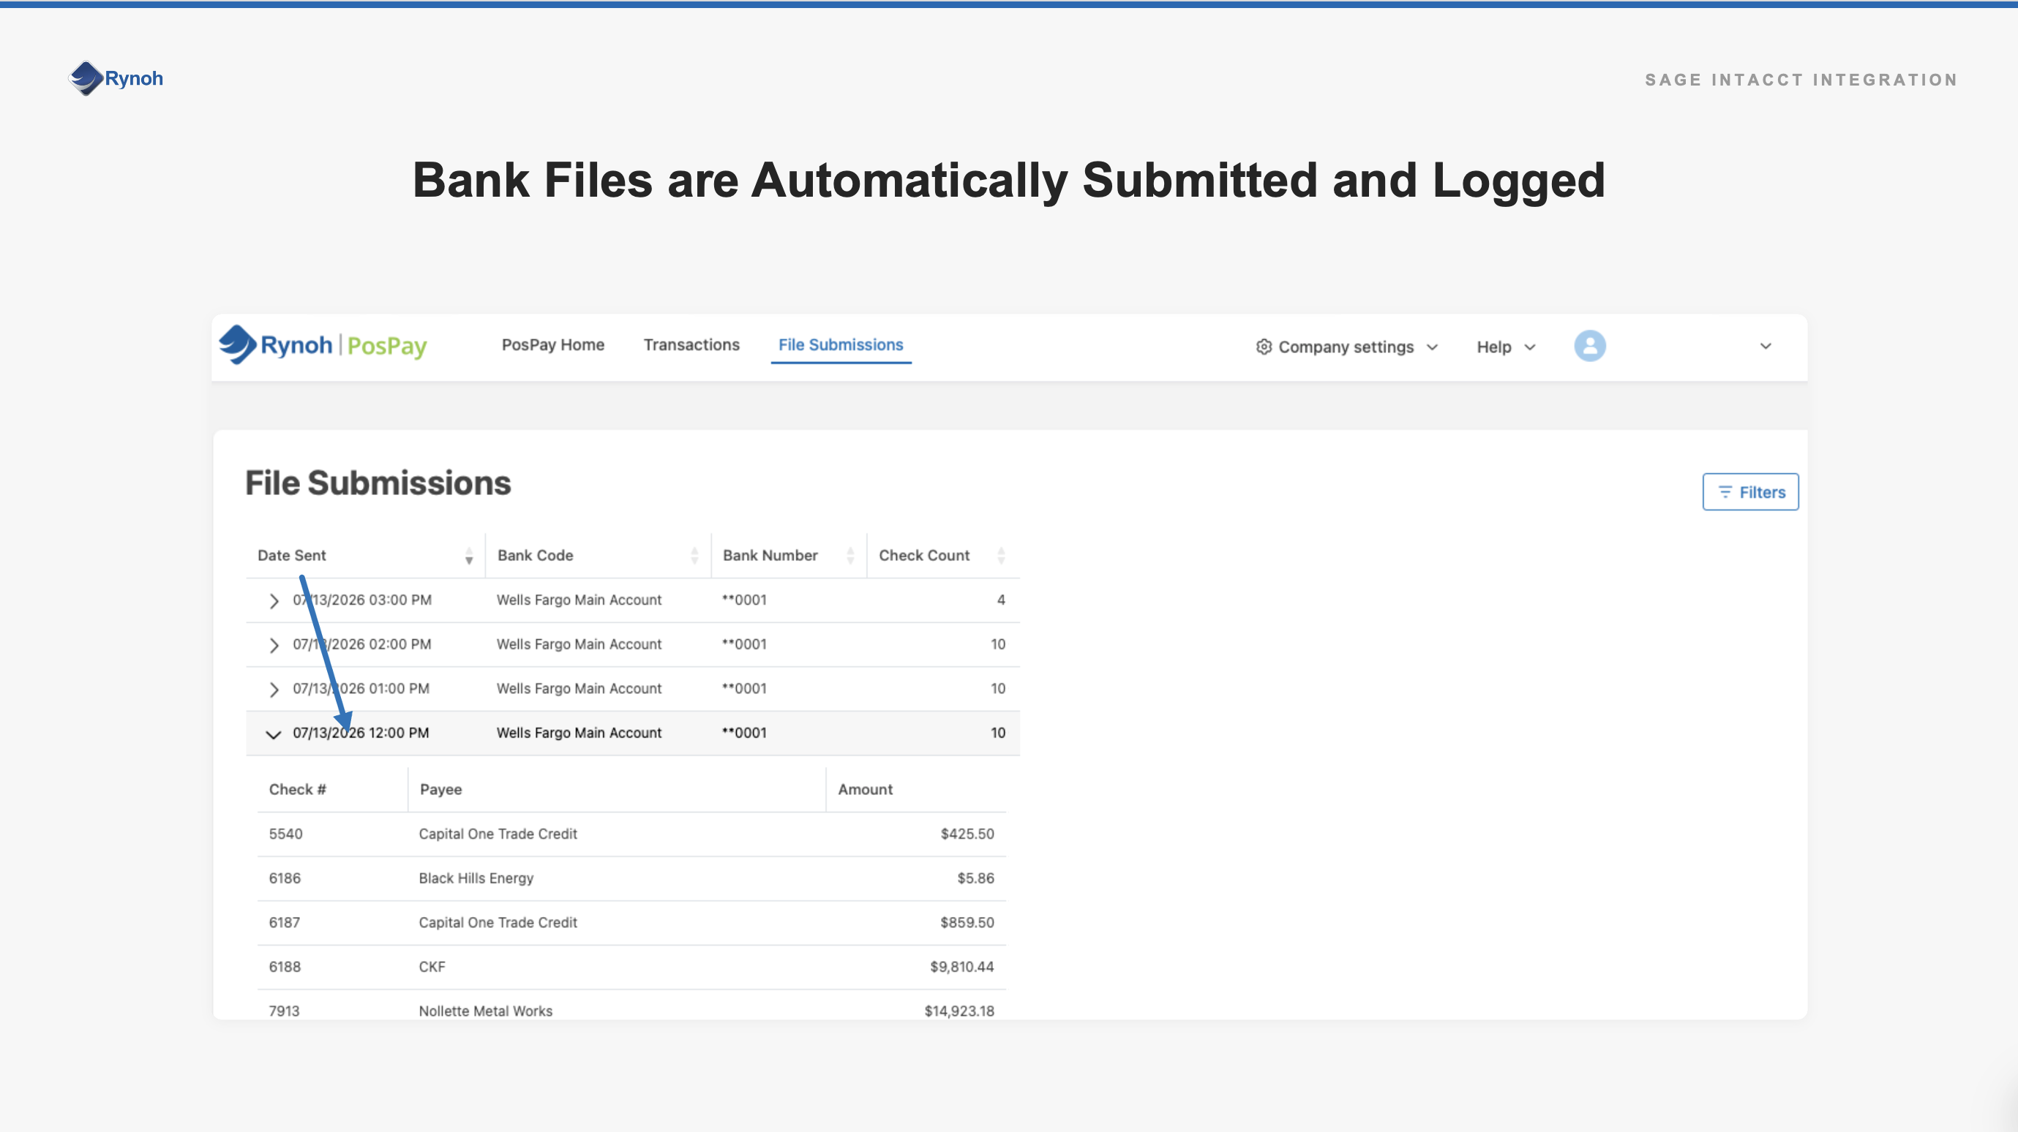Click Wells Fargo Main Account in 02:00 PM row
Screen dimensions: 2018x1132
point(579,644)
